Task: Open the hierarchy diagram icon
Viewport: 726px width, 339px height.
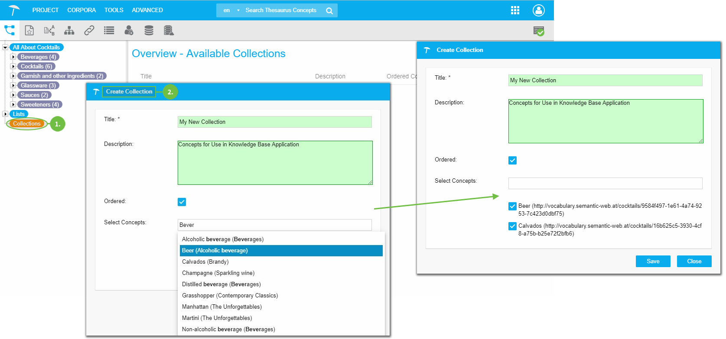Action: click(x=69, y=30)
